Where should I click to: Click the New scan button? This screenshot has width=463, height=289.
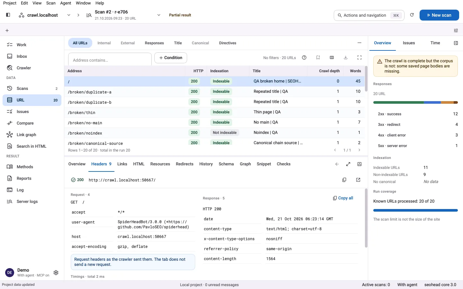(439, 15)
